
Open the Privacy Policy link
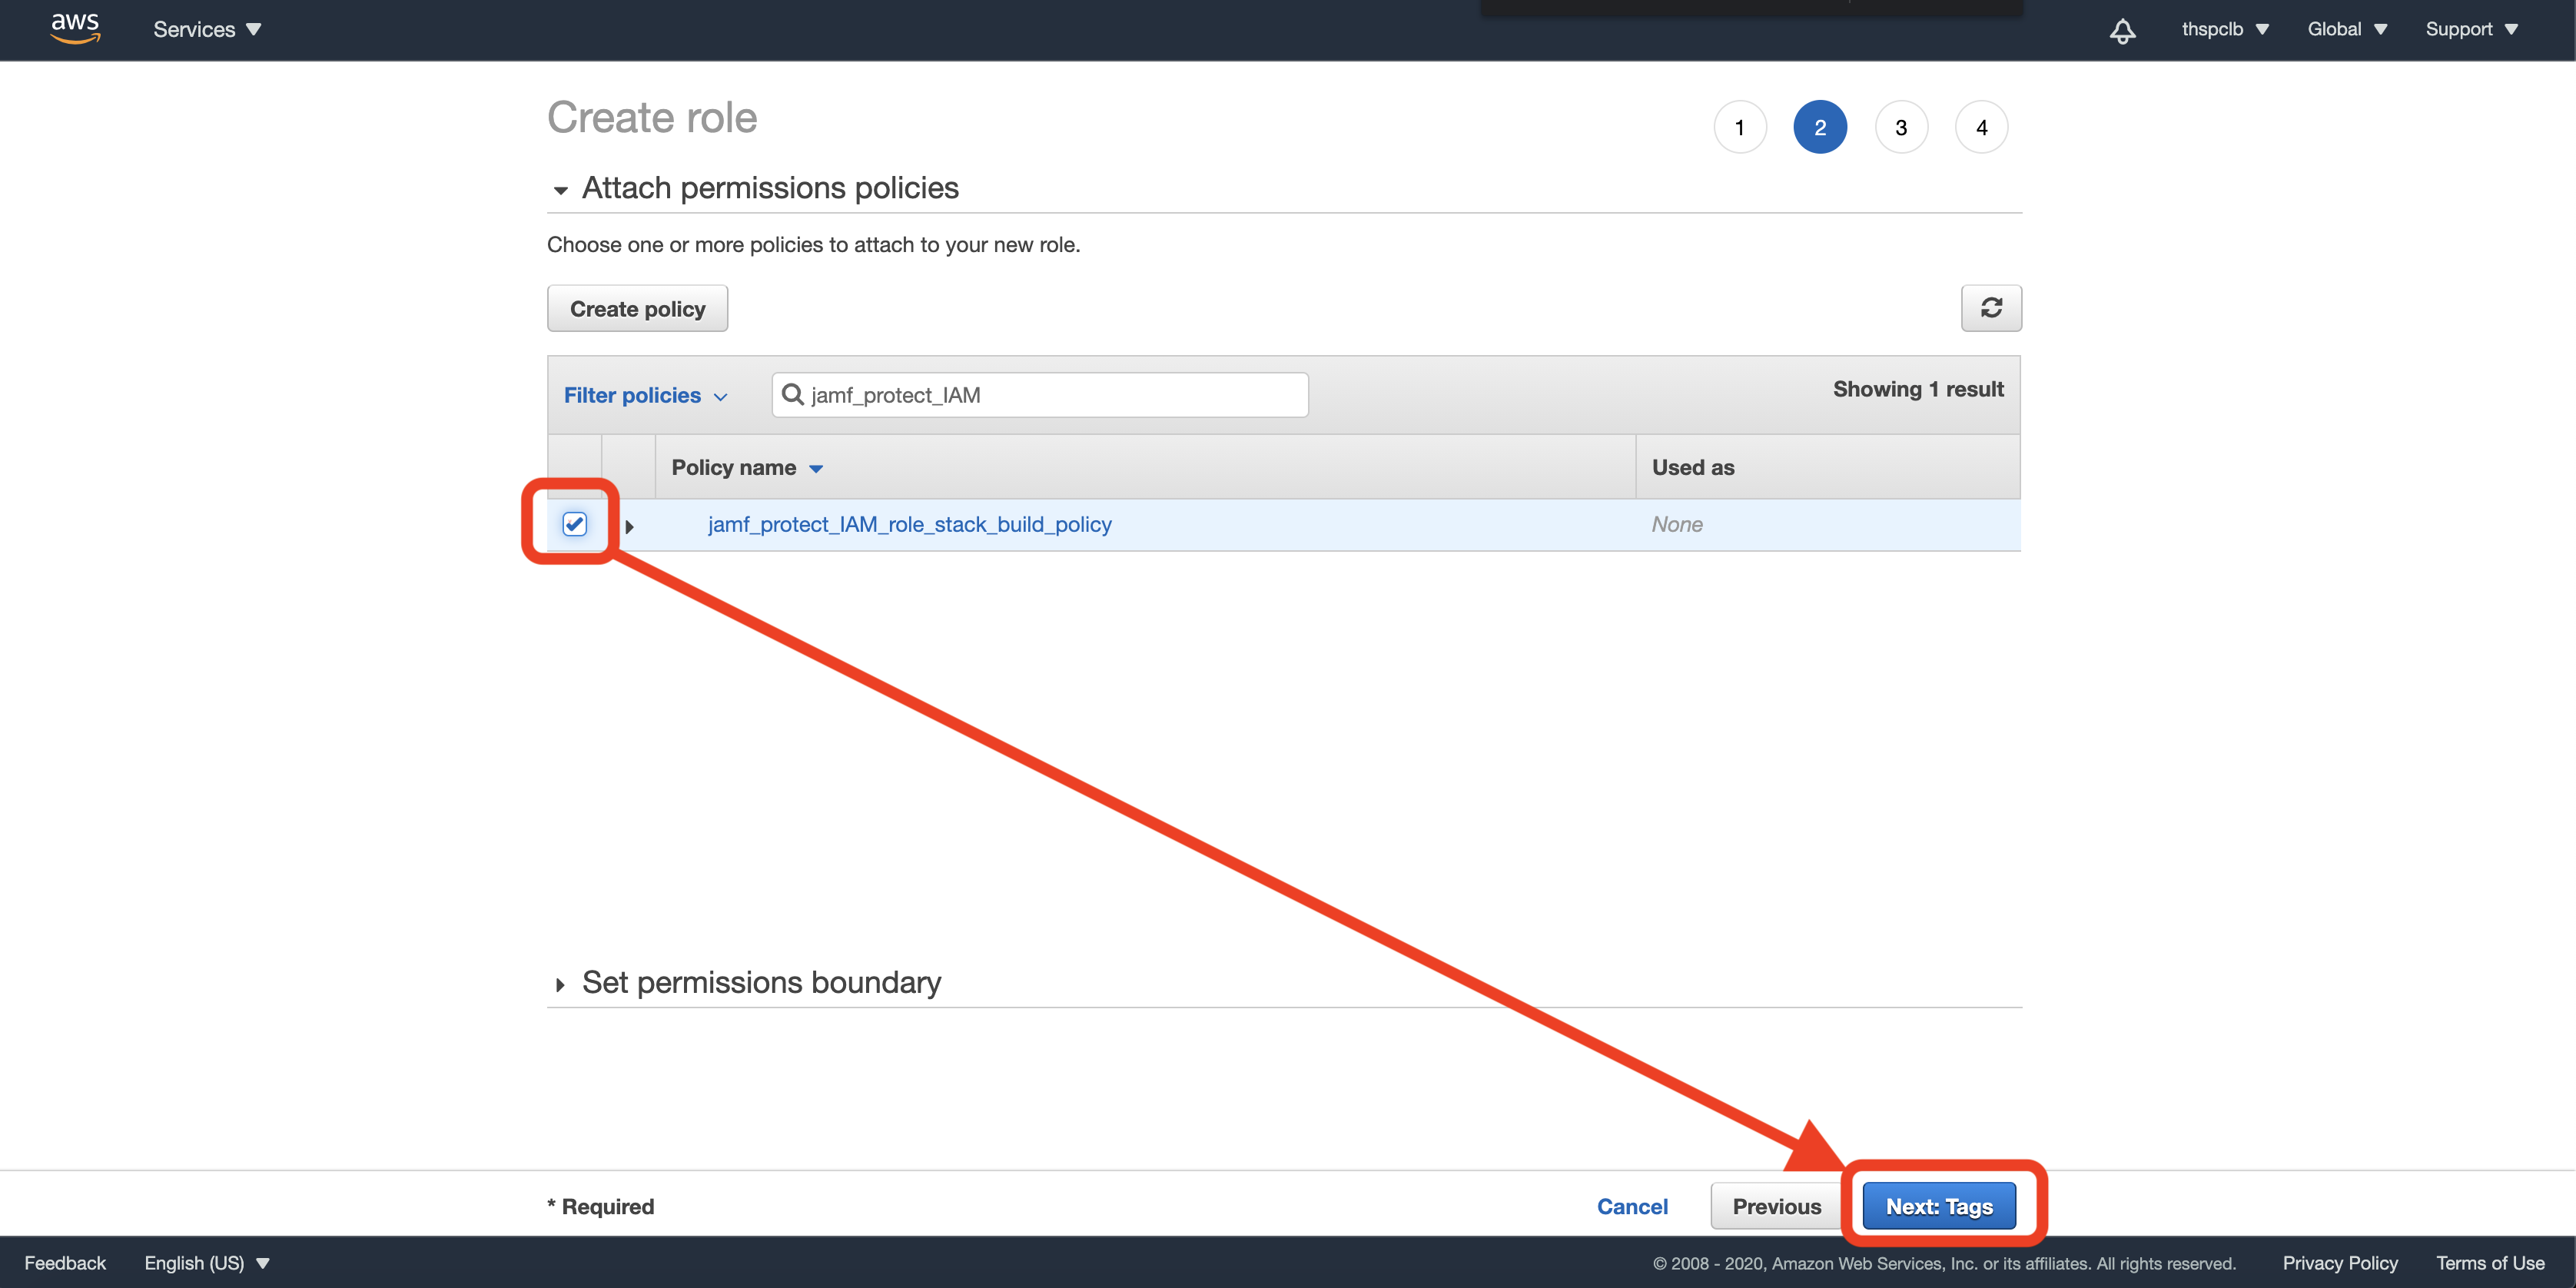click(2339, 1263)
